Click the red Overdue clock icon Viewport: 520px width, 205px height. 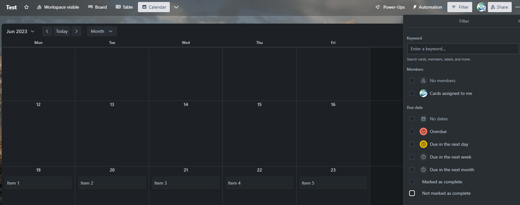[423, 132]
